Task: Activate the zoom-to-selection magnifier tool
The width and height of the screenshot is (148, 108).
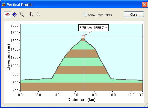Action: pyautogui.click(x=22, y=14)
